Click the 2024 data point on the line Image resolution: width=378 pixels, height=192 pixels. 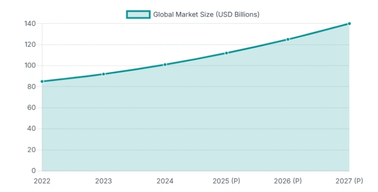point(165,65)
